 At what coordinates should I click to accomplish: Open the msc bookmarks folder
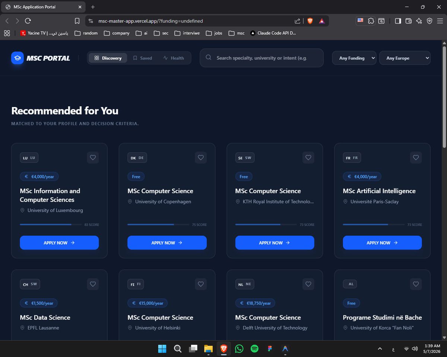point(237,33)
